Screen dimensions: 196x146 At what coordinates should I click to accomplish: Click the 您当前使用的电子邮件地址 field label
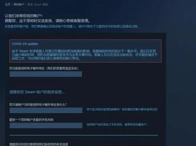(44, 68)
